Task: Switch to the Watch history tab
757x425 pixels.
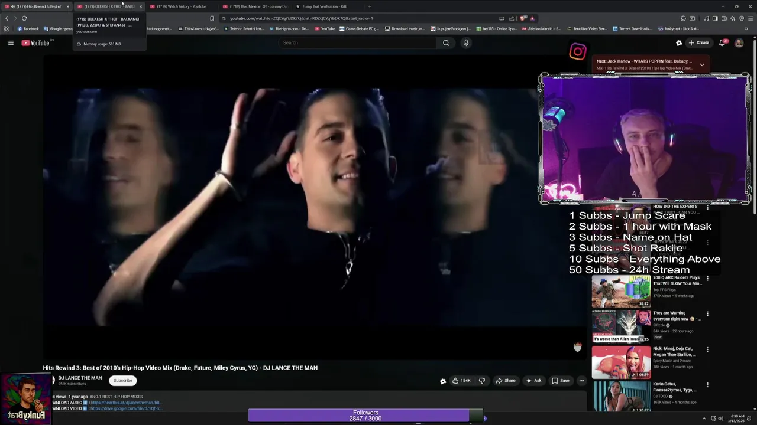Action: click(182, 6)
